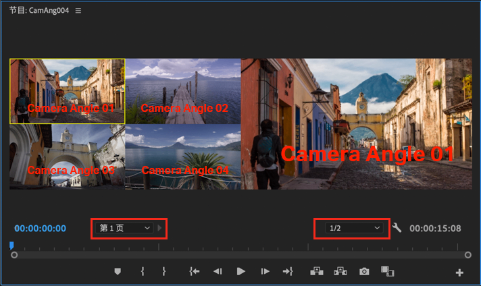Open the wrench settings menu

pyautogui.click(x=397, y=227)
